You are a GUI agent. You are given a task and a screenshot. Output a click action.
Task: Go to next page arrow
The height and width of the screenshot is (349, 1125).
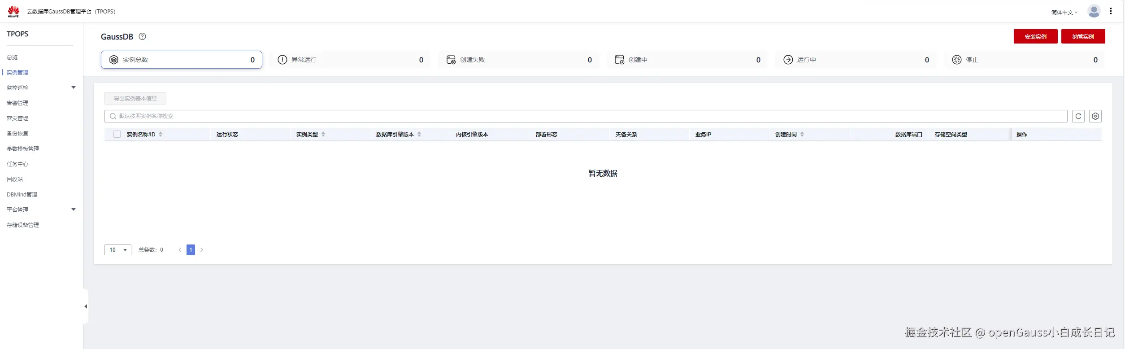202,250
